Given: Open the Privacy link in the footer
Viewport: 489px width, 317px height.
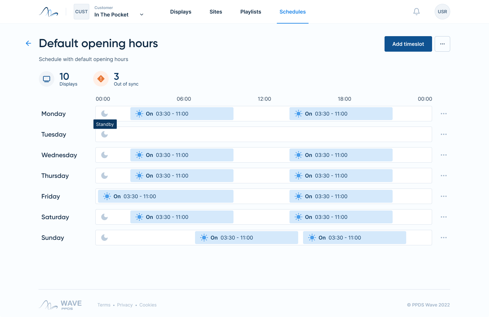Looking at the screenshot, I should click(x=125, y=305).
